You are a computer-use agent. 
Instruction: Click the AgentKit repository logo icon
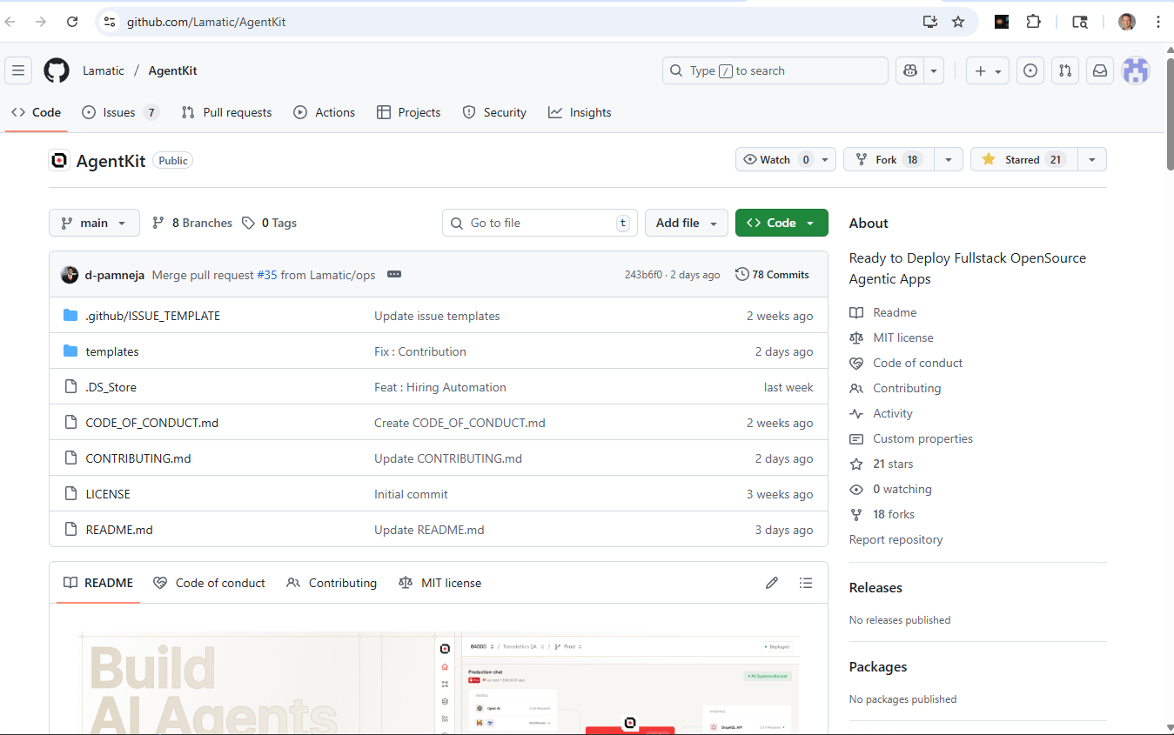(x=59, y=160)
